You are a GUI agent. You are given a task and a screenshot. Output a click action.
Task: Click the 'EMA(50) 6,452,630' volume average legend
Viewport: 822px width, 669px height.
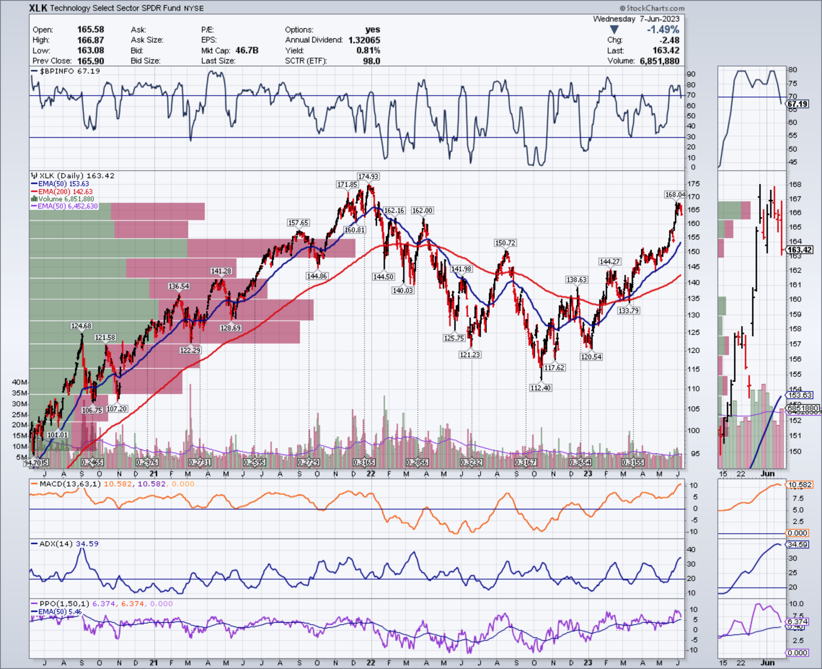click(64, 206)
